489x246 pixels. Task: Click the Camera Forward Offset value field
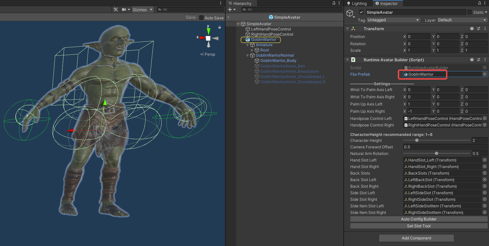445,147
